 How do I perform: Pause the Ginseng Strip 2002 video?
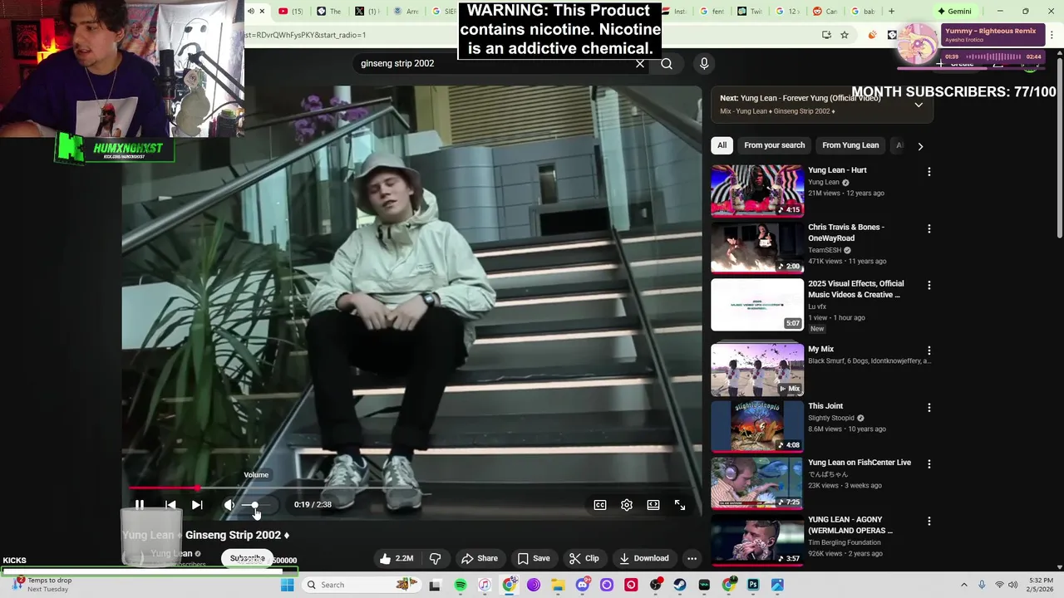coord(140,504)
